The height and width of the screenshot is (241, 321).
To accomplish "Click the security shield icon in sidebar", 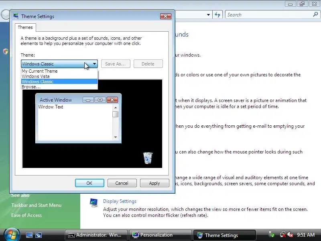I will (6, 51).
